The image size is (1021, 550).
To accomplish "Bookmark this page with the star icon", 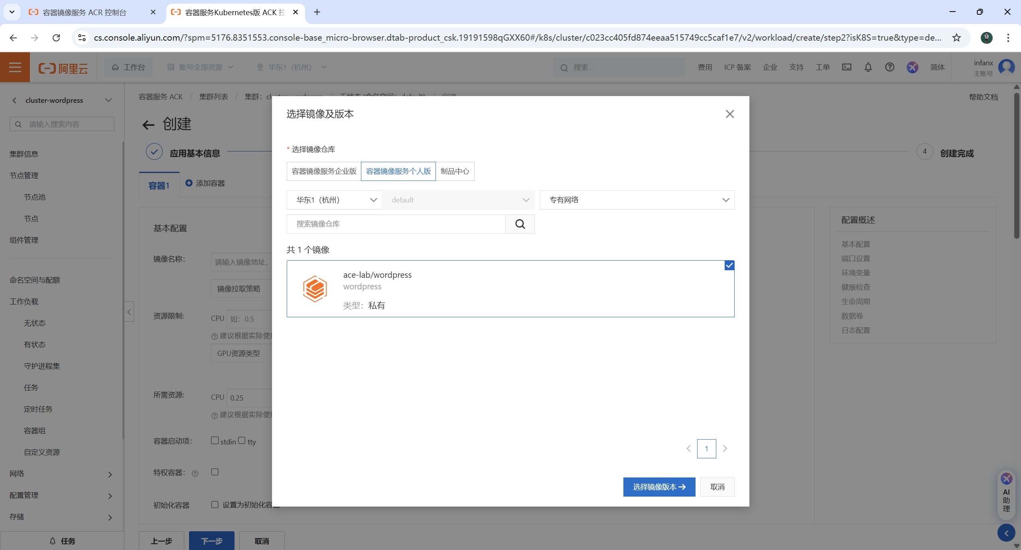I will pos(956,38).
